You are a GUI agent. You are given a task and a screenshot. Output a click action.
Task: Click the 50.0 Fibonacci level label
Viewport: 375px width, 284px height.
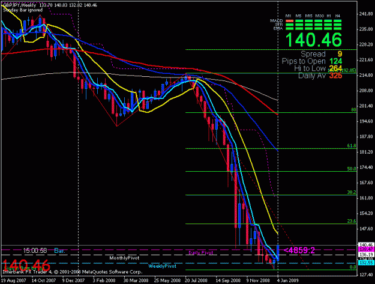tap(352, 169)
